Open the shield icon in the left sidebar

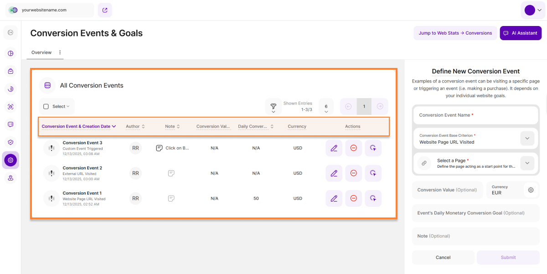point(10,142)
